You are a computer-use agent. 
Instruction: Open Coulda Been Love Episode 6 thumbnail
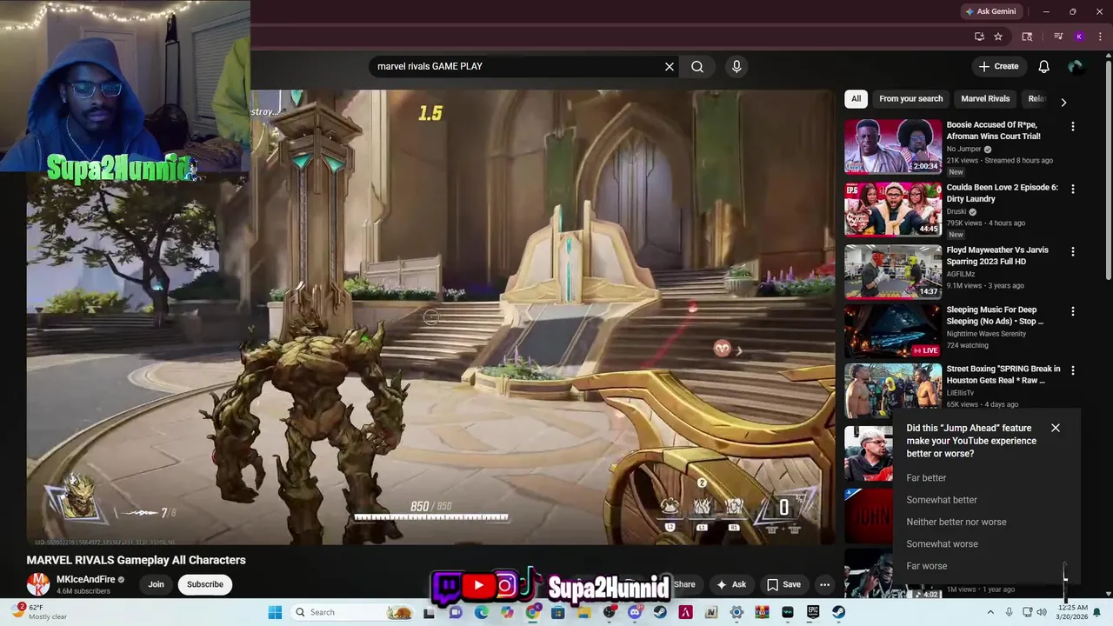pyautogui.click(x=893, y=209)
